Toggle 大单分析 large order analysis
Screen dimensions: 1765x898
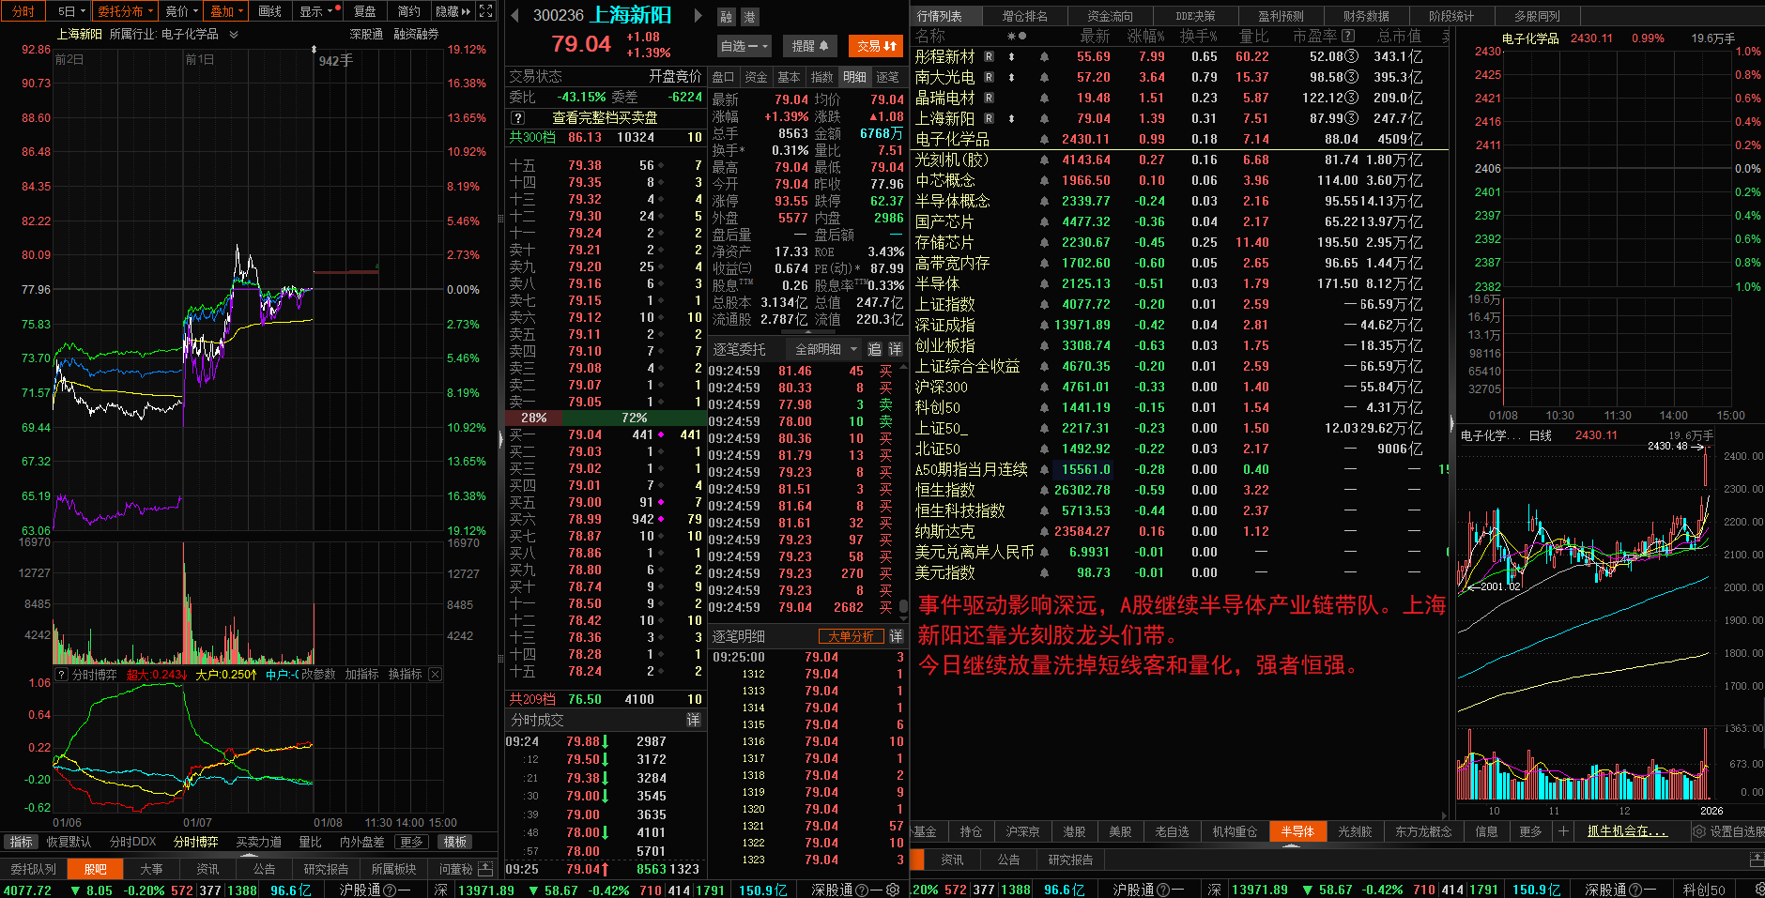(x=852, y=636)
